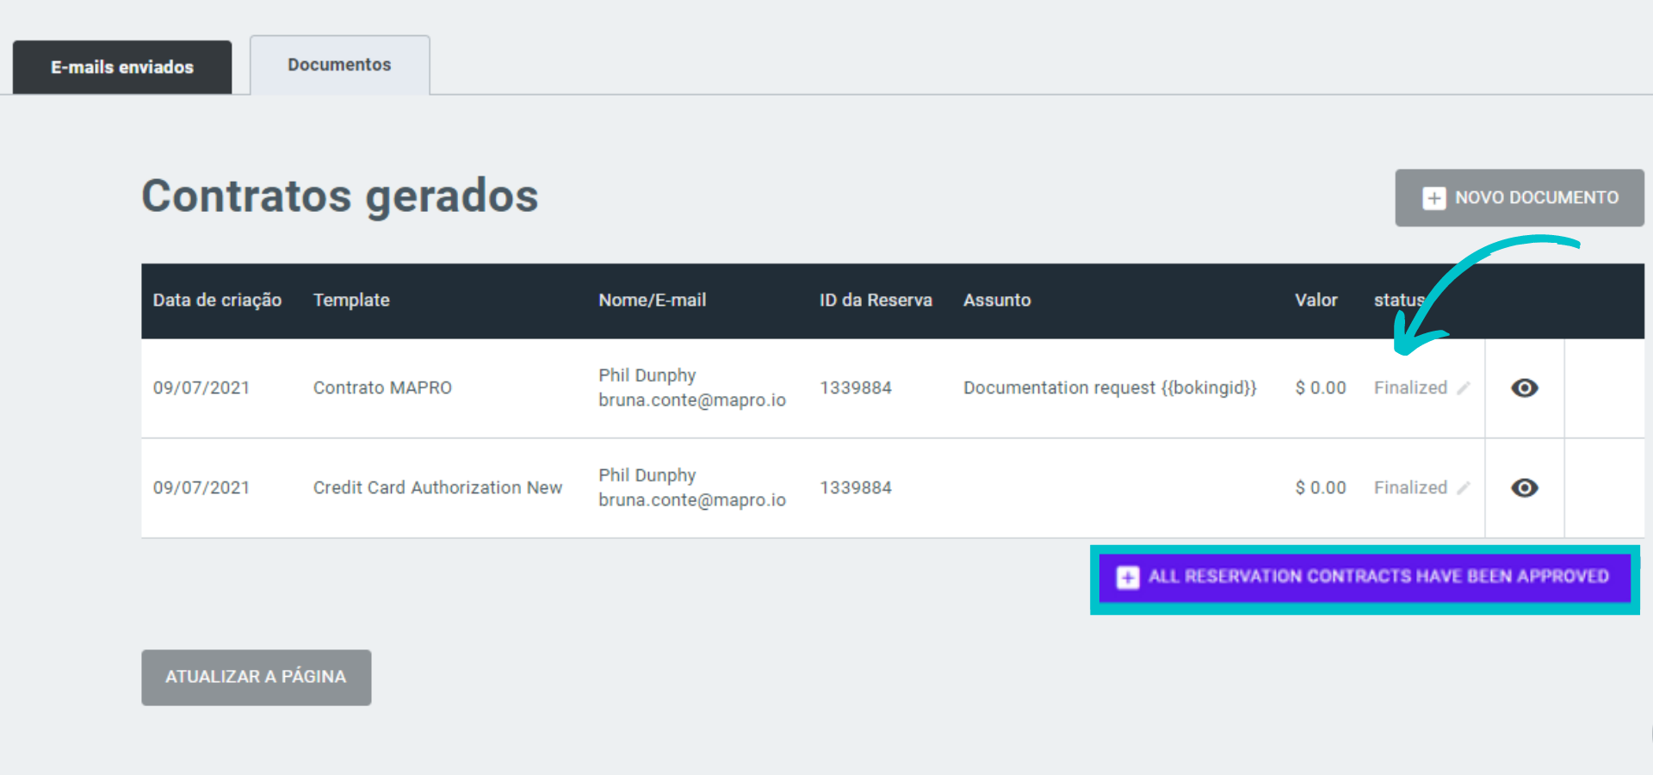Viewport: 1653px width, 775px height.
Task: Select Finalized status in Contrato MAPRO row
Action: (1410, 388)
